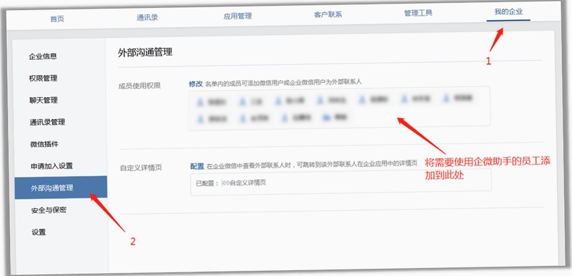
Task: Click the 修改 link for member permissions
Action: [195, 83]
